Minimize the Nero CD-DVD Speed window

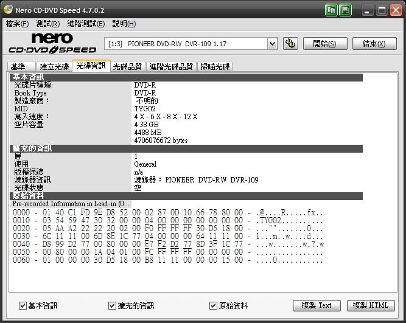366,10
